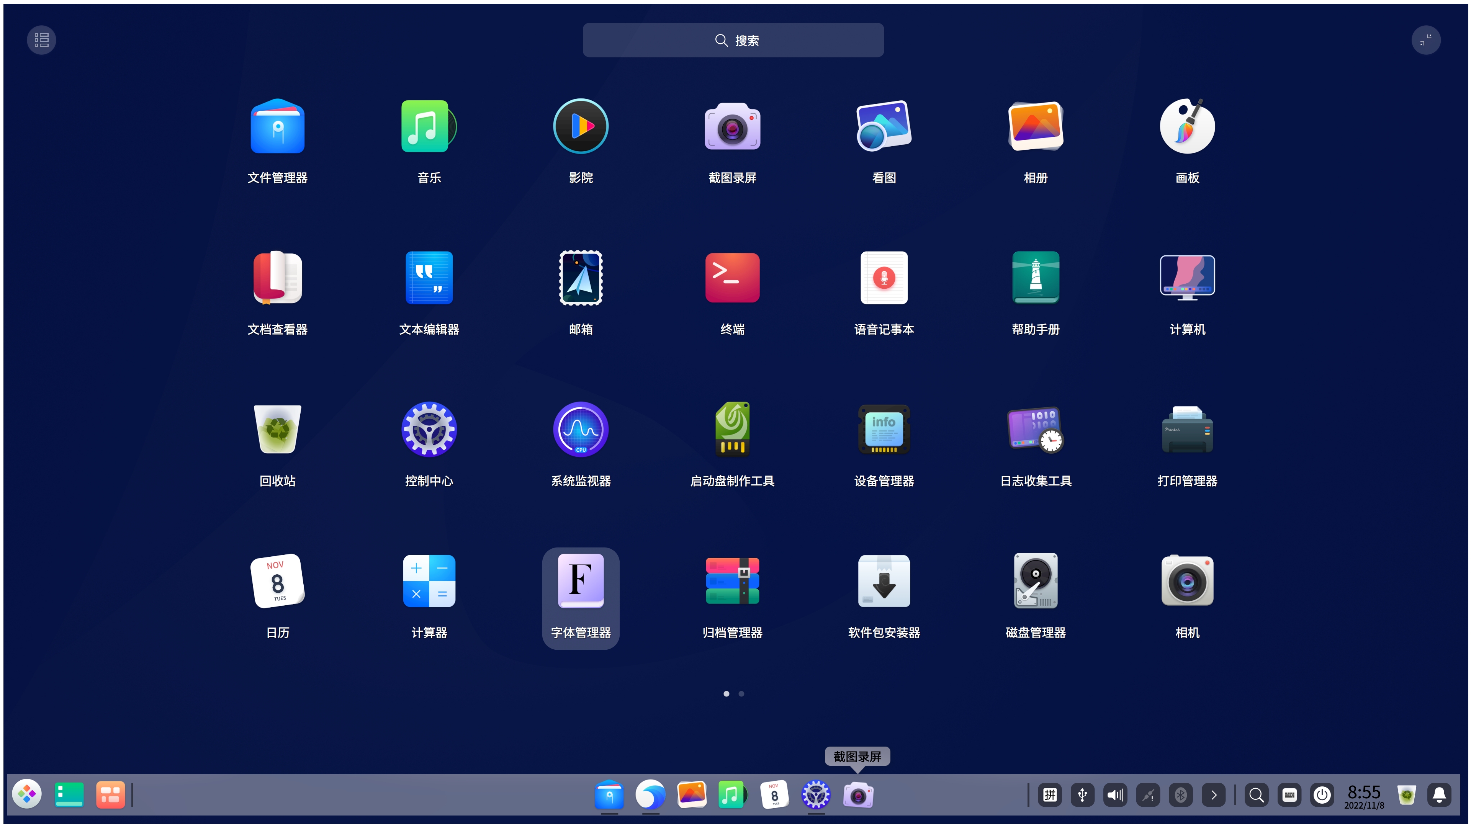This screenshot has height=827, width=1471.
Task: Launch the 画板 drawing app
Action: pos(1186,127)
